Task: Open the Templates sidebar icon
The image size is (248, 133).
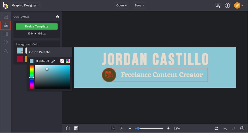Action: pyautogui.click(x=6, y=34)
